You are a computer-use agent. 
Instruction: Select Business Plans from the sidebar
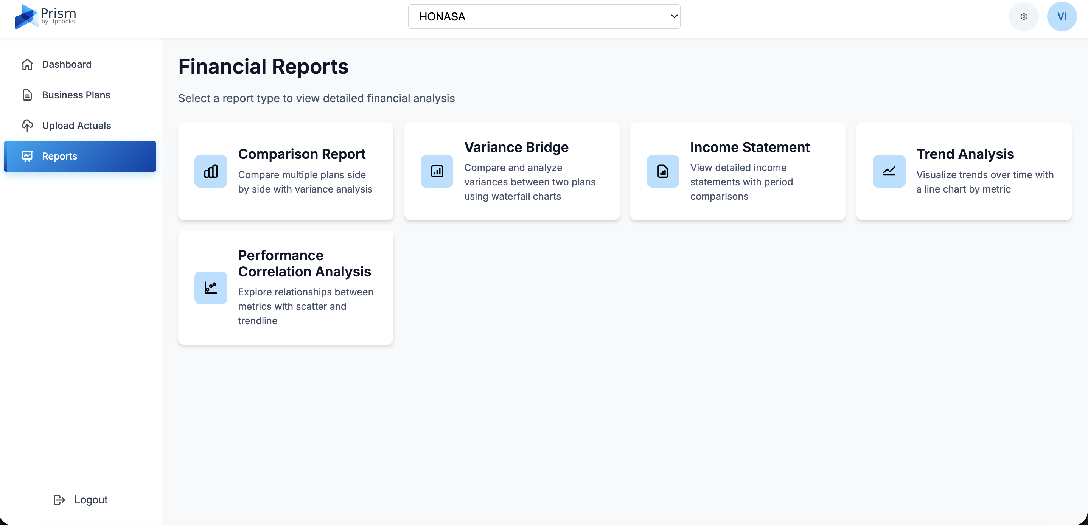76,95
